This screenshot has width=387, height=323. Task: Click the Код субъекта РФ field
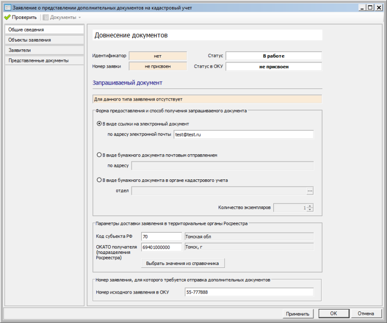tap(161, 236)
